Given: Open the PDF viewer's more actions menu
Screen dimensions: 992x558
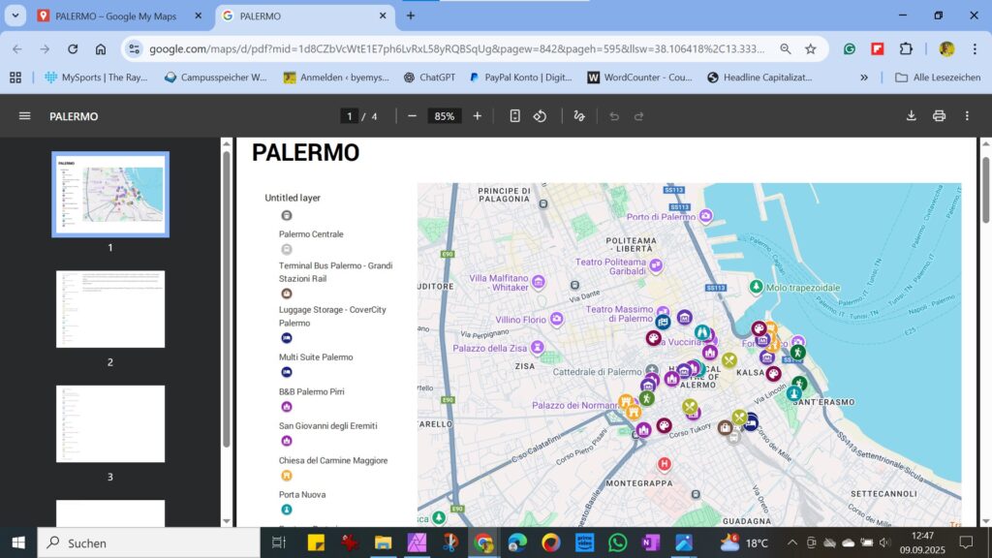Looking at the screenshot, I should point(967,116).
